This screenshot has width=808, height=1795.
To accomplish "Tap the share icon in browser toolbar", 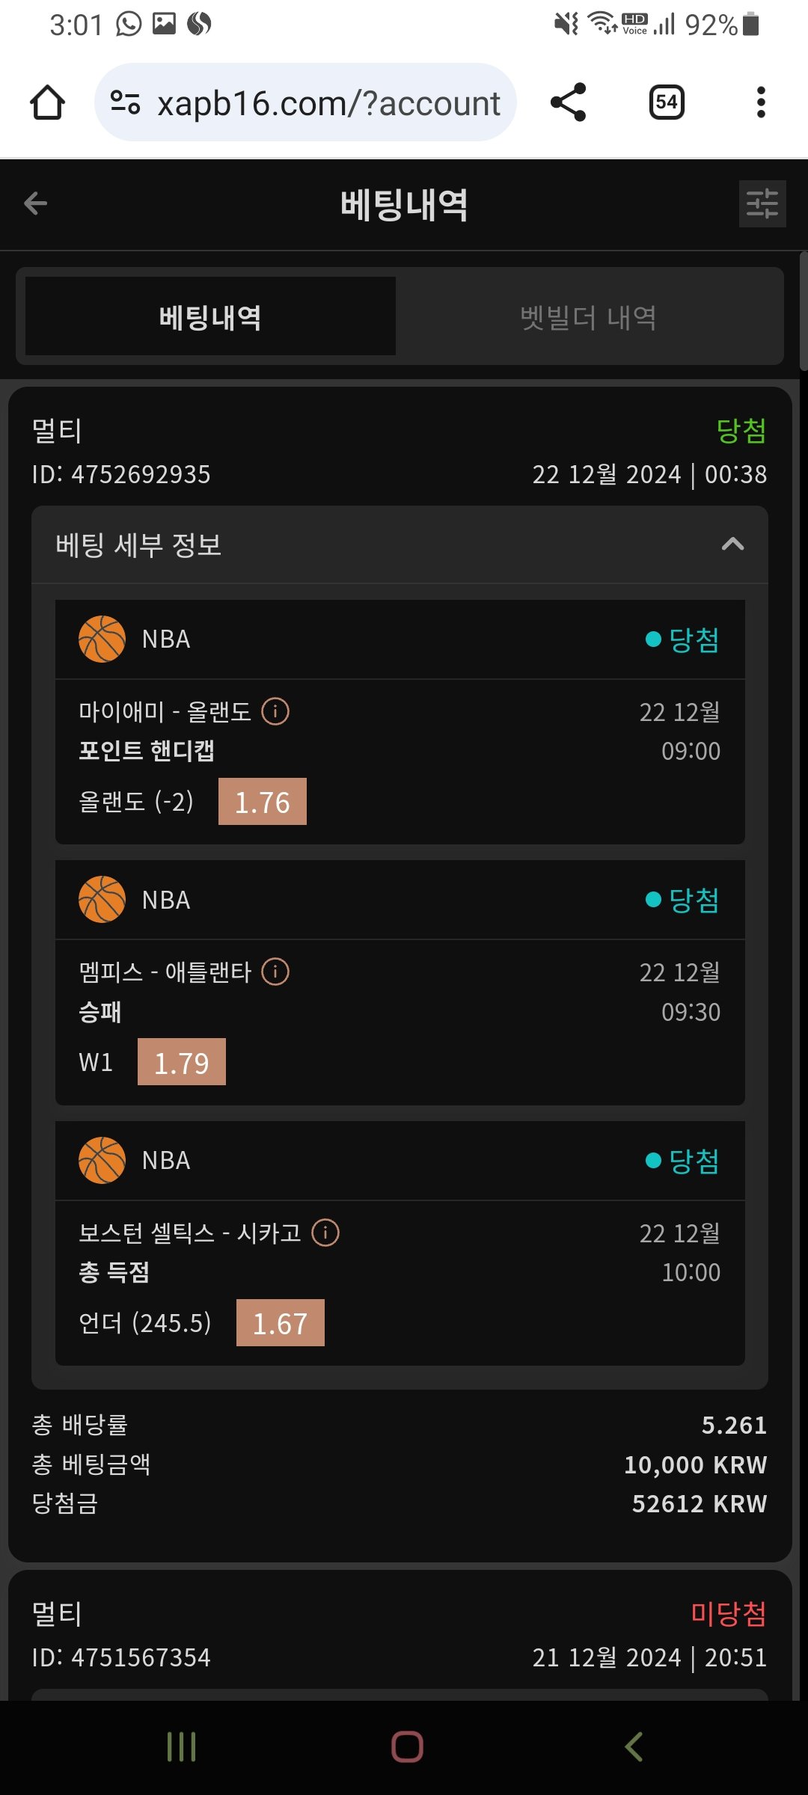I will pos(568,102).
